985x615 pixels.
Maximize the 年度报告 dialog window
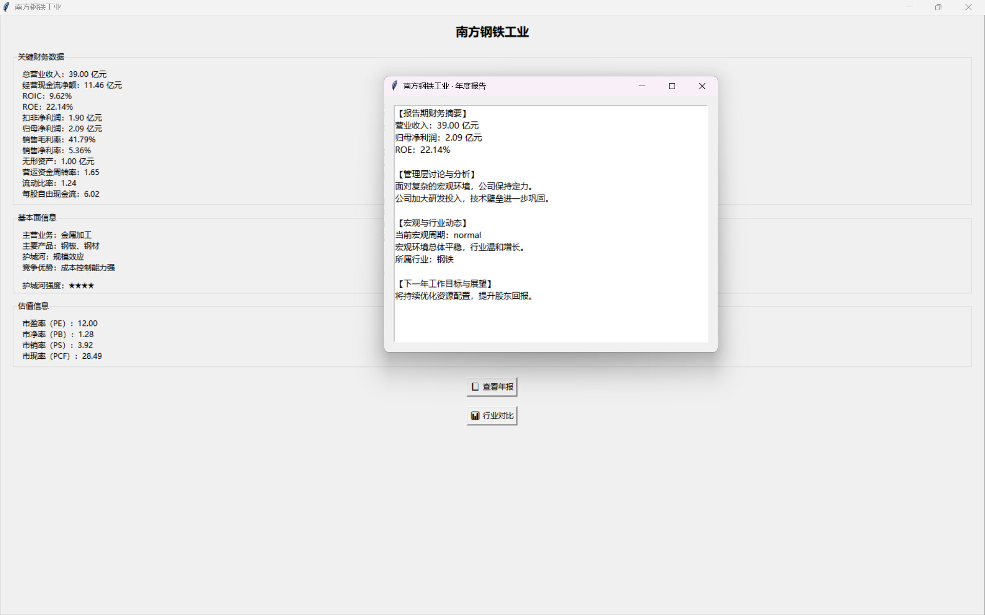[x=672, y=86]
